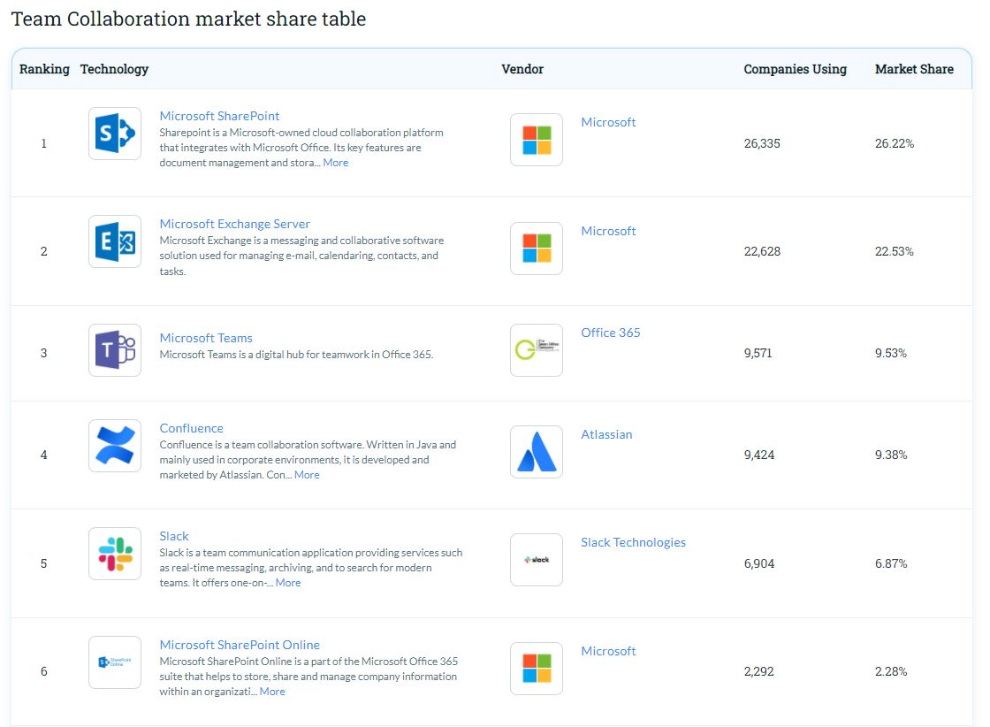This screenshot has width=990, height=727.
Task: Click the Slack technology logo icon
Action: (115, 554)
